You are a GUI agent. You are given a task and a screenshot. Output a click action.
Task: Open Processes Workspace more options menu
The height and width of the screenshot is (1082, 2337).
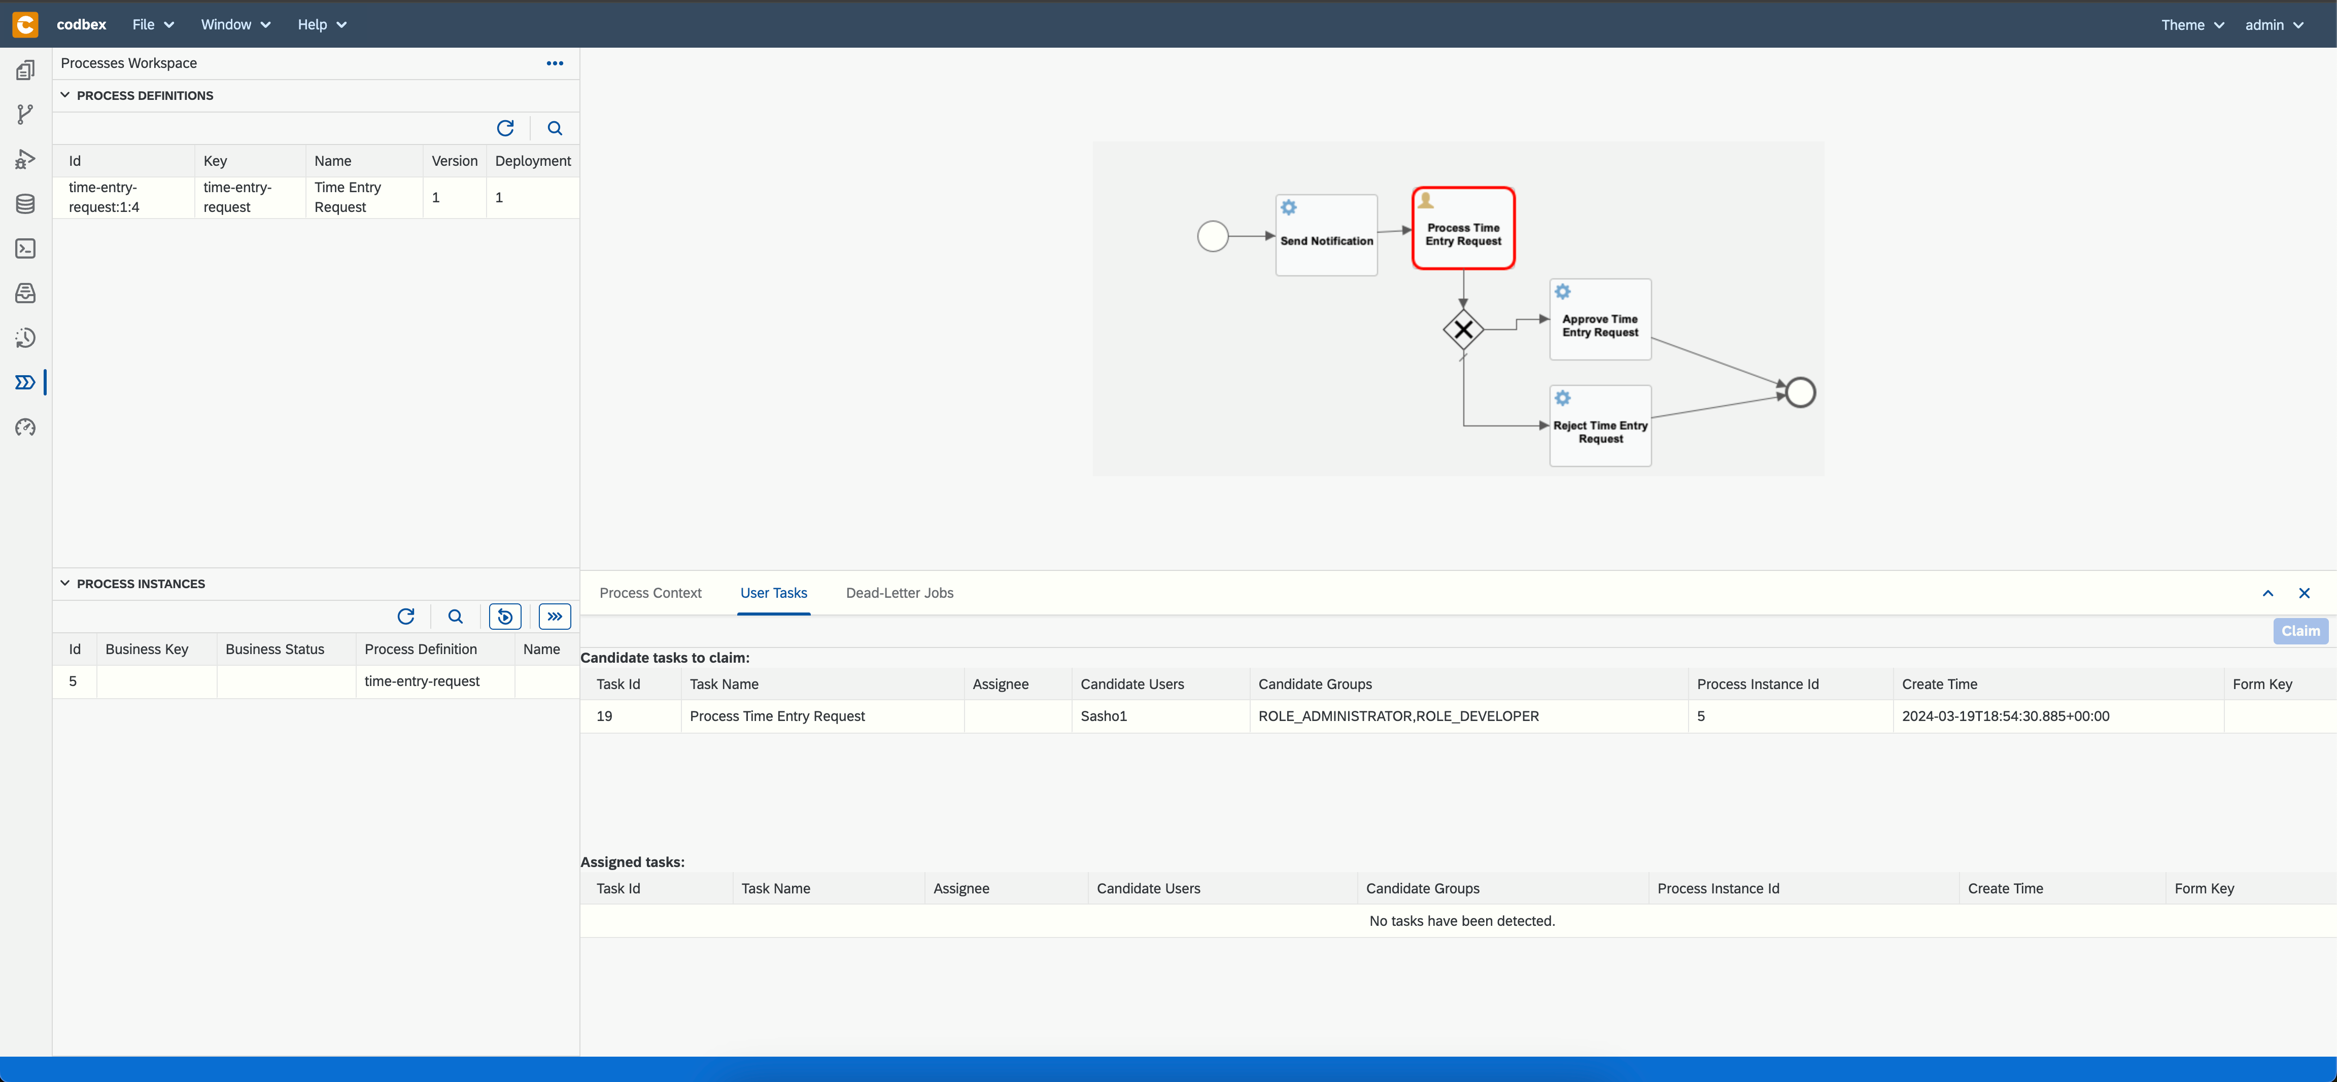554,63
